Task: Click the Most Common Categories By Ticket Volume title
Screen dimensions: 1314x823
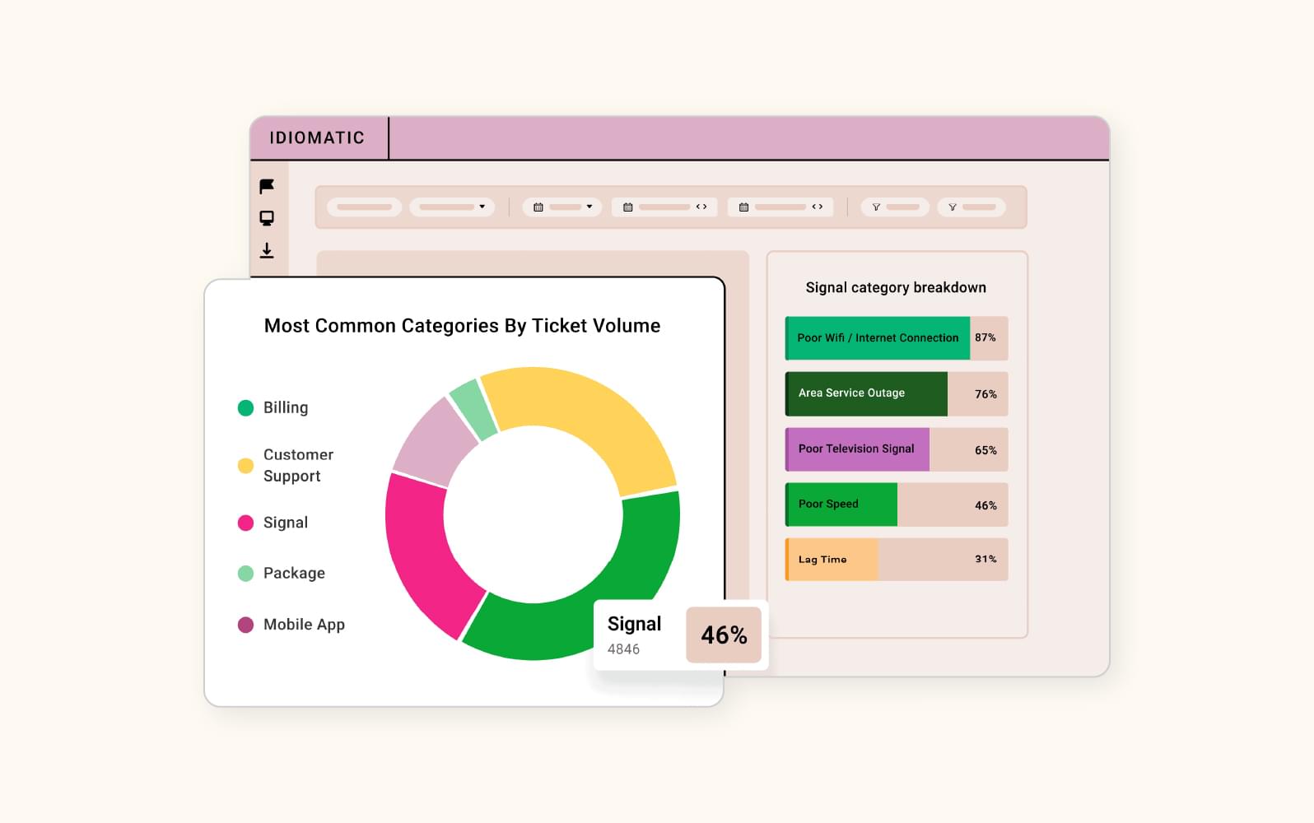Action: coord(462,326)
